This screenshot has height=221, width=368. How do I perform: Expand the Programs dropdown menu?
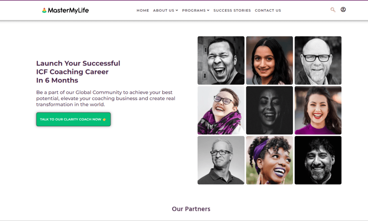pos(195,11)
